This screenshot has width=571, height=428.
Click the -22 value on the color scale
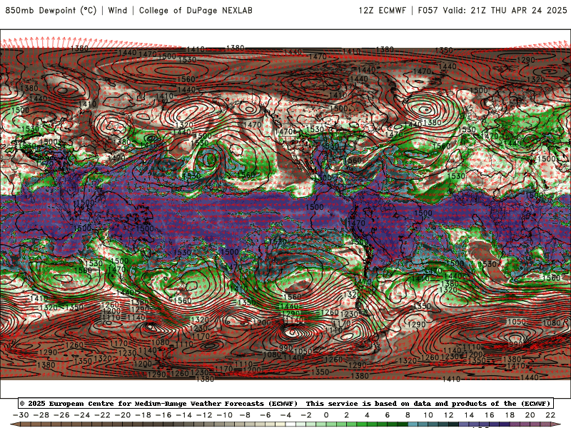point(102,415)
